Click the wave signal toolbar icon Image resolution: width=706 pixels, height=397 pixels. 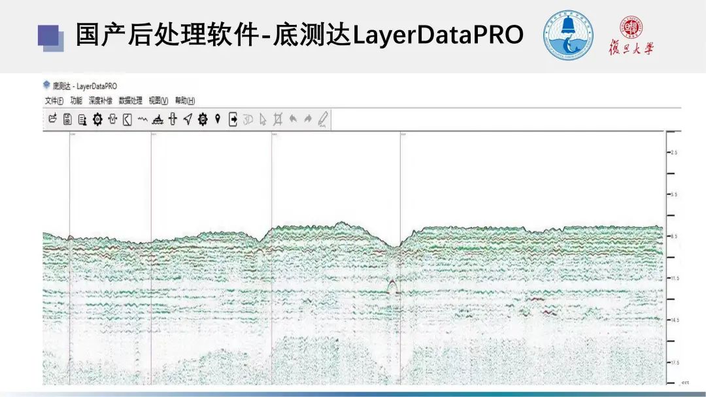click(143, 119)
